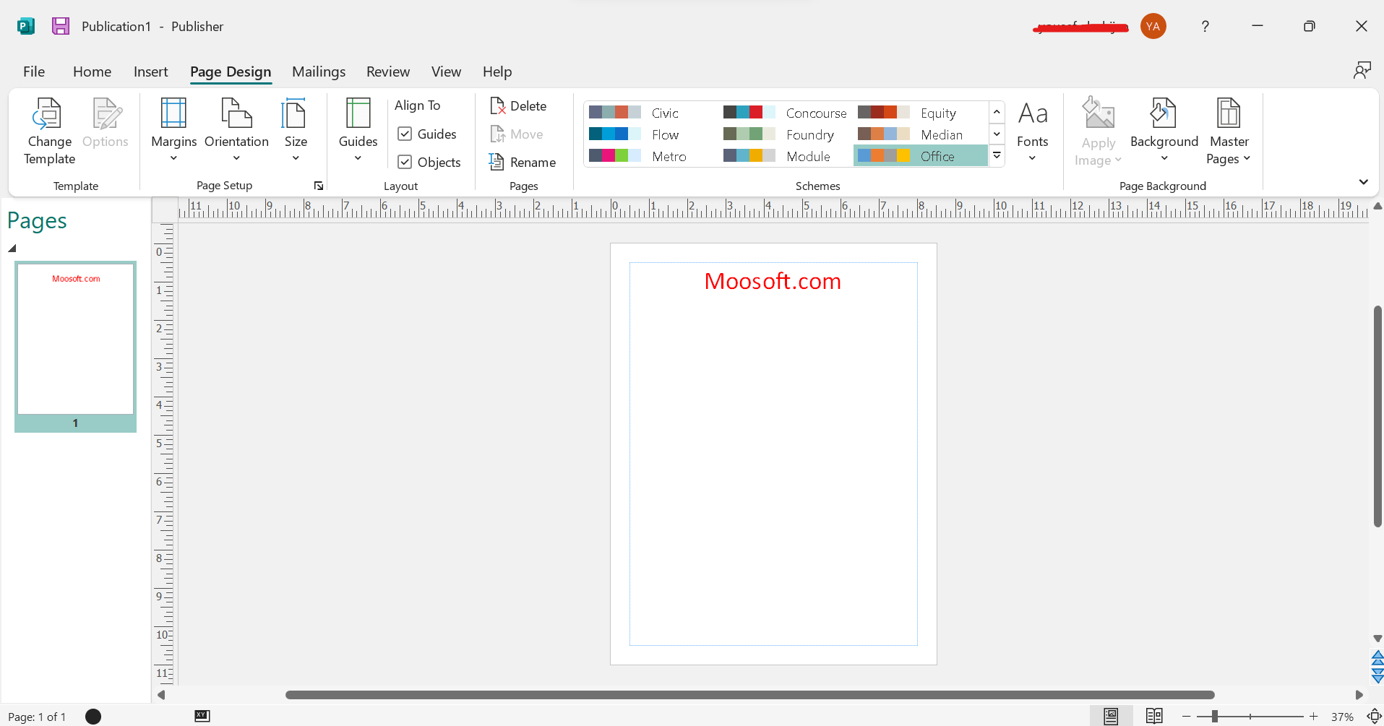Click the horizontal scrollbar left arrow

(x=161, y=695)
